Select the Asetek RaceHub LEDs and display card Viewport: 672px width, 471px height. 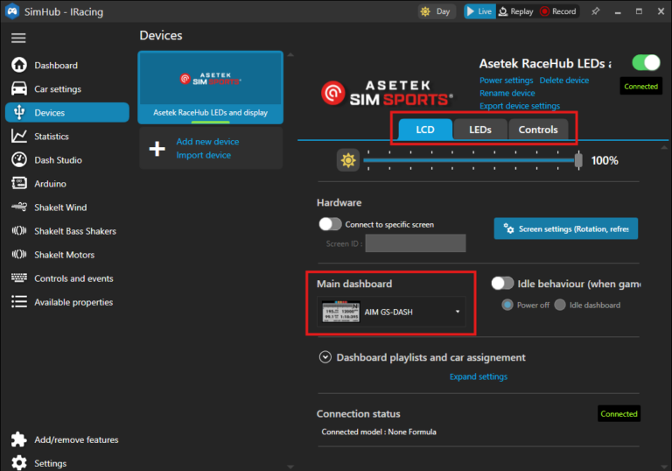coord(210,88)
